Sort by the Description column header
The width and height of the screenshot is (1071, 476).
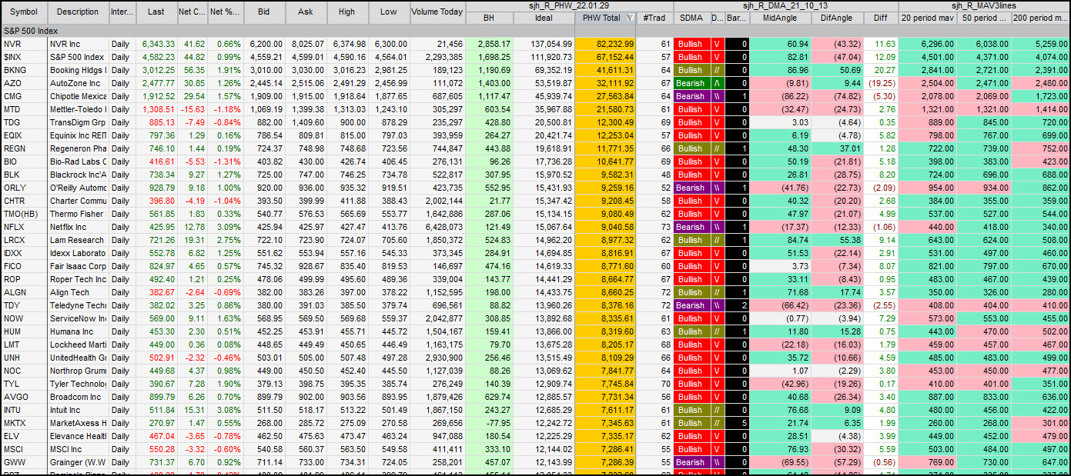(x=78, y=12)
